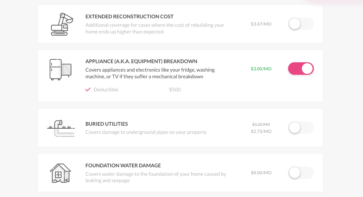
Task: Click the $8.00/MO price label
Action: 261,173
